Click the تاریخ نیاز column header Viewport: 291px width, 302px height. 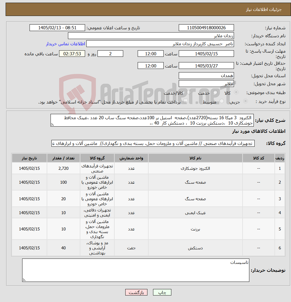coord(29,158)
